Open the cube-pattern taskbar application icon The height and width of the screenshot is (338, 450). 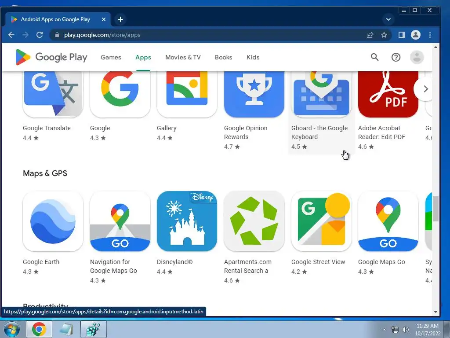click(x=94, y=329)
